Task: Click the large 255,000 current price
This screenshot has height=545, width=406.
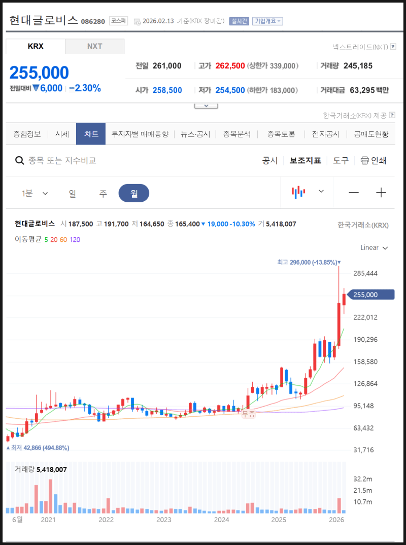Action: (39, 73)
